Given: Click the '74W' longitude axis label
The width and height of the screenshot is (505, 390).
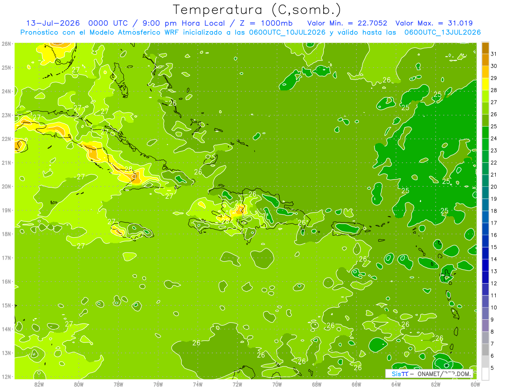Looking at the screenshot, I should [197, 384].
